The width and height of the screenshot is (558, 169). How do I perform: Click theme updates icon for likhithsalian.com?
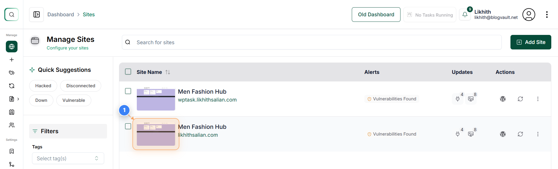[x=471, y=134]
